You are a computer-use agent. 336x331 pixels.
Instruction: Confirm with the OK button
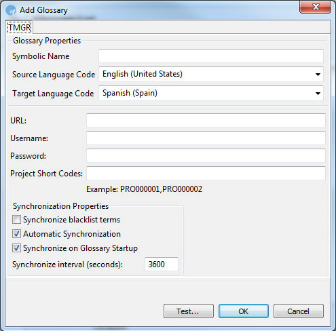[x=244, y=311]
